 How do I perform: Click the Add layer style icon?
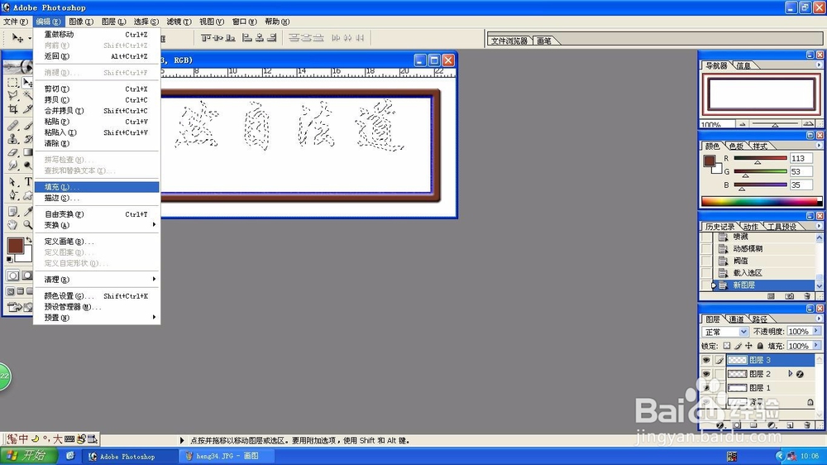click(720, 425)
